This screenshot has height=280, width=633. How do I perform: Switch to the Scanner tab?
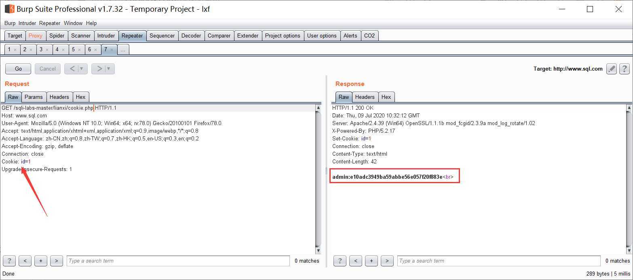click(x=81, y=36)
